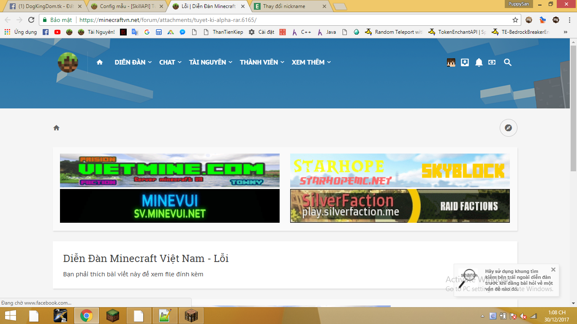Open the Ứng dụng apps shortcut
The width and height of the screenshot is (577, 324).
point(20,32)
